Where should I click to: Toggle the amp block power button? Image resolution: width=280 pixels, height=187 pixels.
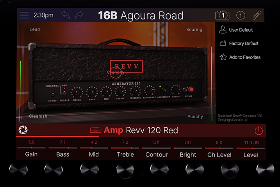coord(259,130)
